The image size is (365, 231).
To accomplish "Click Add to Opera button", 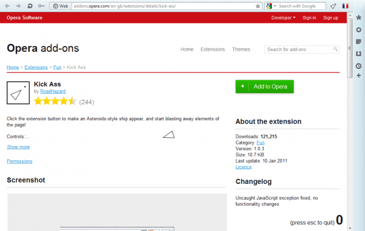I will tap(264, 87).
